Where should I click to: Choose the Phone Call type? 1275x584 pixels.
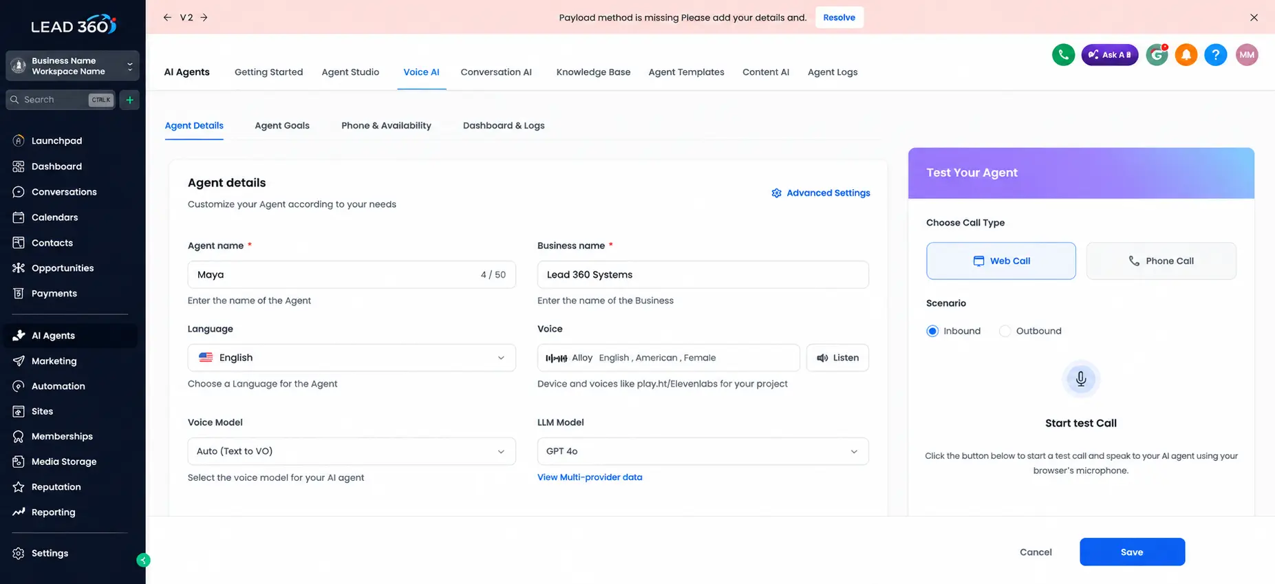[x=1161, y=261]
